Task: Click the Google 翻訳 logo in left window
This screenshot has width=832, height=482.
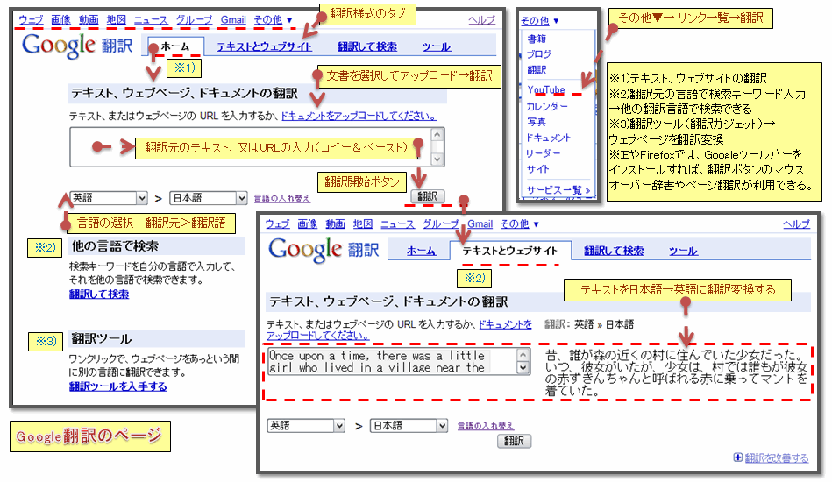Action: tap(77, 46)
